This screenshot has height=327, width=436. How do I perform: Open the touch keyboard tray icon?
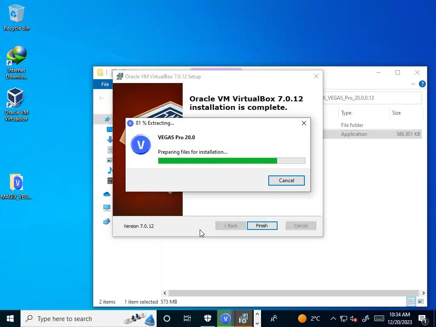tap(379, 318)
